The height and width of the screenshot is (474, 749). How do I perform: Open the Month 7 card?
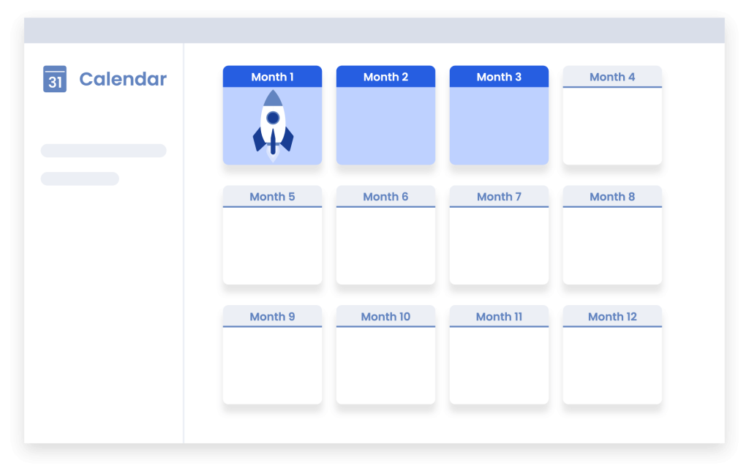(x=499, y=236)
